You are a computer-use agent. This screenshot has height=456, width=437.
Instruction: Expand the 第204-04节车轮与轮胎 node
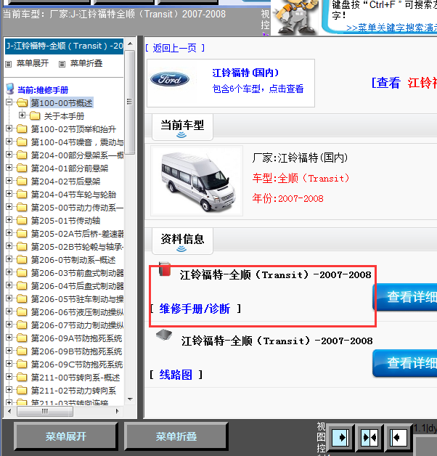click(9, 194)
